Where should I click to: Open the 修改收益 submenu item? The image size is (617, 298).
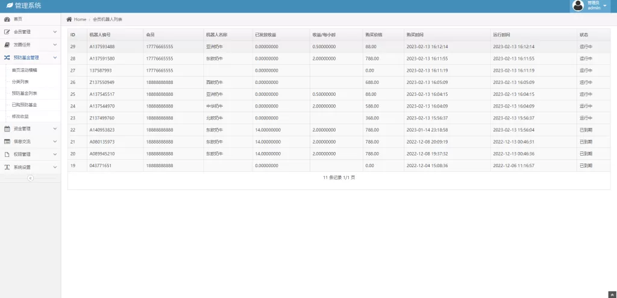pos(20,116)
